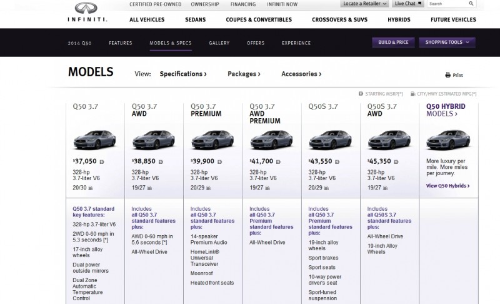Open Certified Pre-Owned link

tap(155, 4)
